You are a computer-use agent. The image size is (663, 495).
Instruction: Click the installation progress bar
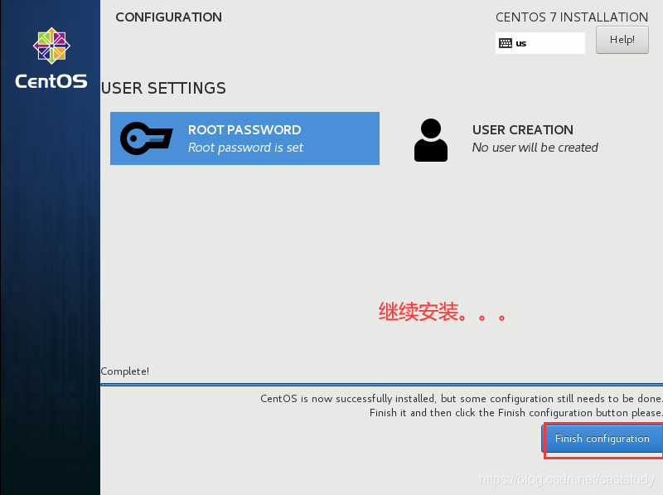point(381,385)
